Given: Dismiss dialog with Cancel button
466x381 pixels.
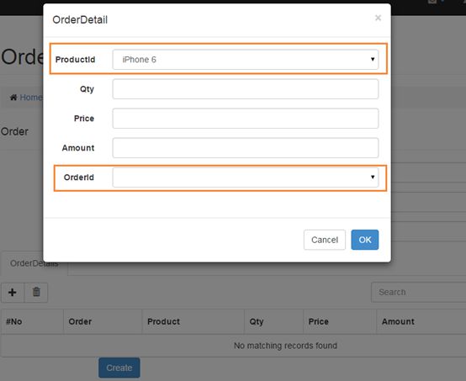Looking at the screenshot, I should pos(325,240).
